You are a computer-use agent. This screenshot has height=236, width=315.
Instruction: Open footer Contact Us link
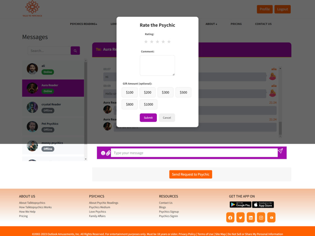pyautogui.click(x=166, y=203)
